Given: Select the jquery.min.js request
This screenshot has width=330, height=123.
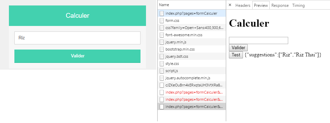Looking at the screenshot, I should click(192, 42).
